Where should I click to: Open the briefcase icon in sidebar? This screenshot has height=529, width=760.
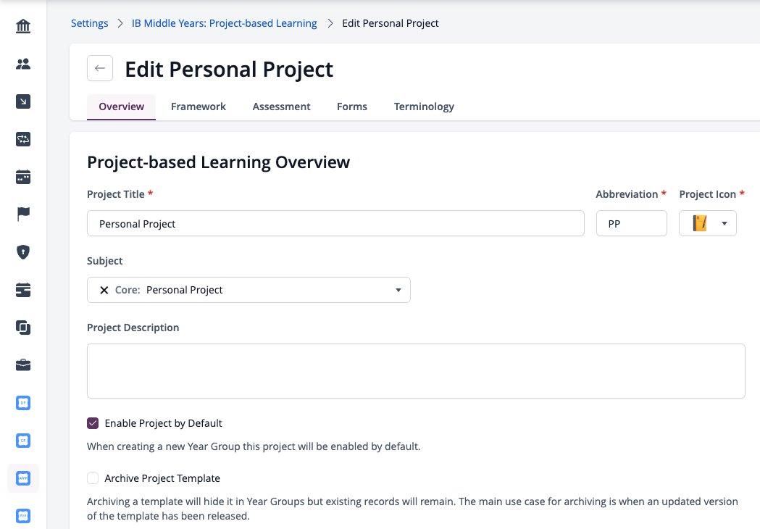pos(22,365)
